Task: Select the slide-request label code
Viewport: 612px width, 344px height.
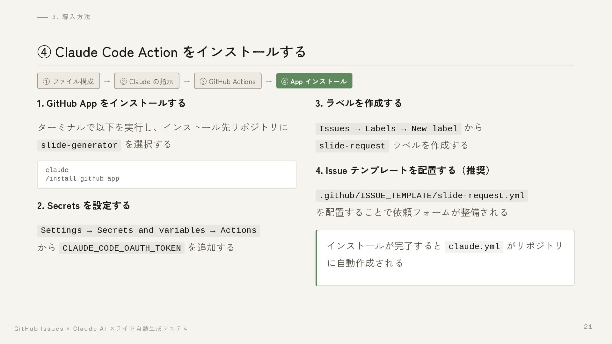Action: 352,146
